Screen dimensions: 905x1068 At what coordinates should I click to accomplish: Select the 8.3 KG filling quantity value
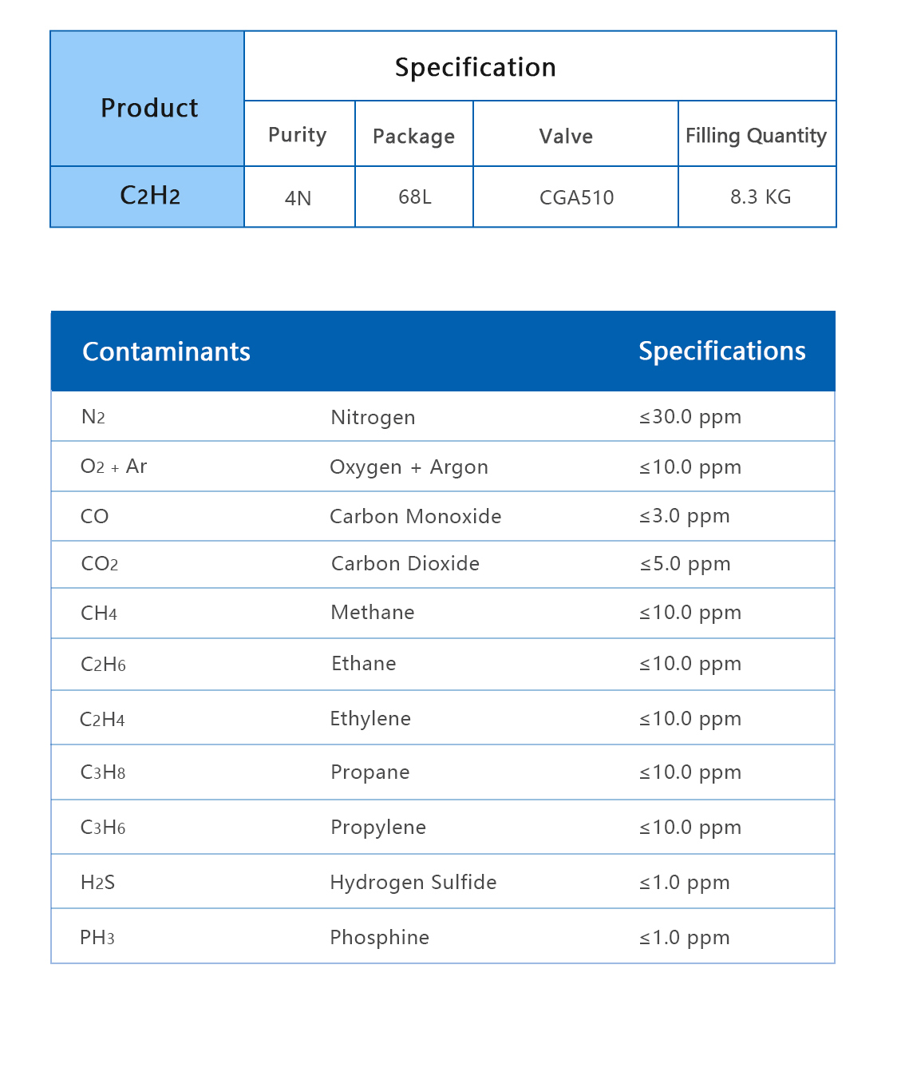[x=760, y=197]
